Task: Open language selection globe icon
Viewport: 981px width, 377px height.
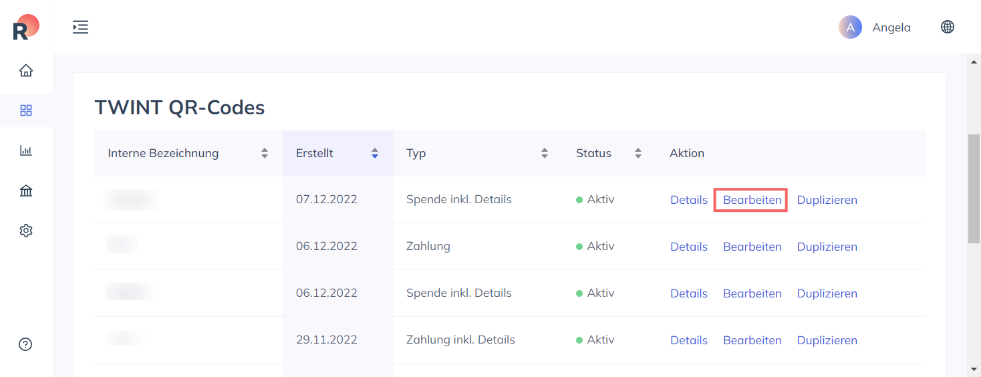Action: 948,27
